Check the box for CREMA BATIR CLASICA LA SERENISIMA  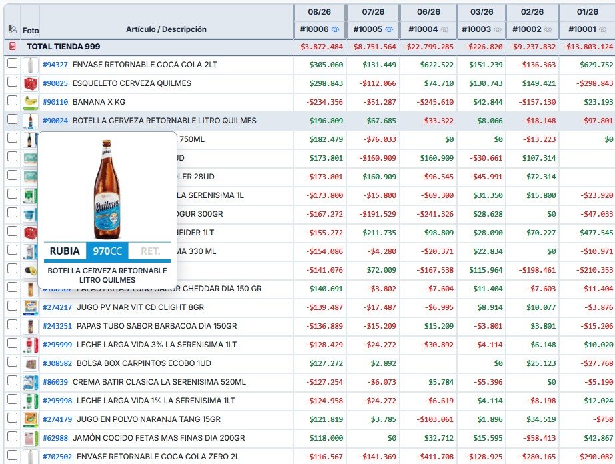click(x=12, y=381)
